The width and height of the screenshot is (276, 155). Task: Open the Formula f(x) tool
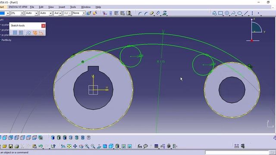(x=140, y=146)
